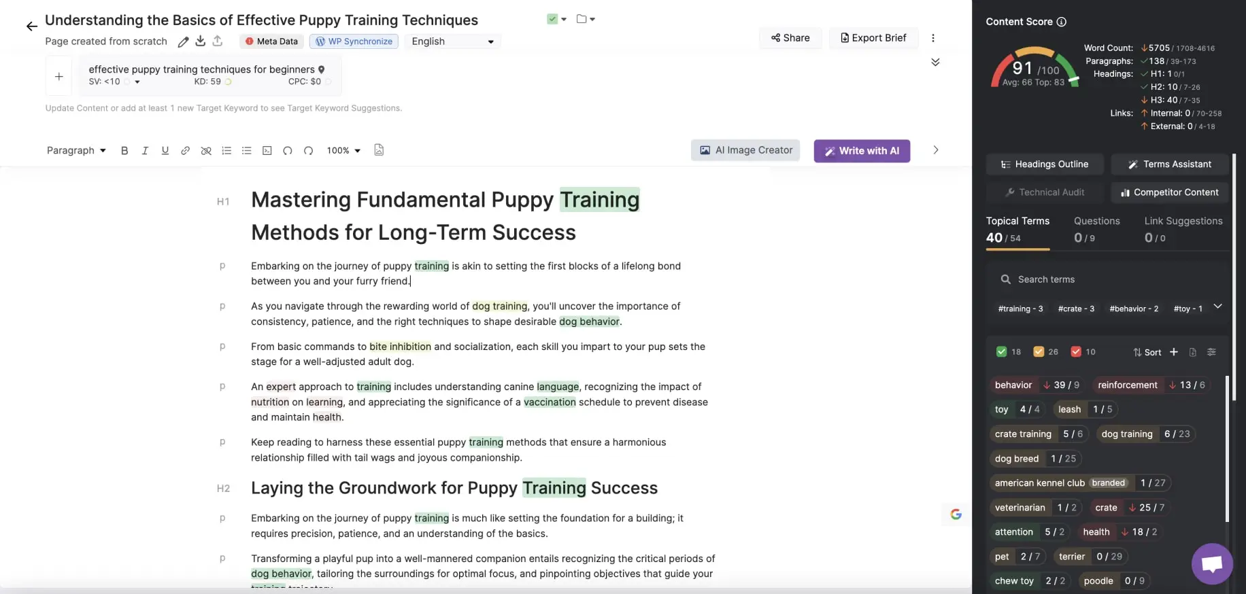Click the insert link icon
Viewport: 1246px width, 594px height.
click(x=185, y=151)
